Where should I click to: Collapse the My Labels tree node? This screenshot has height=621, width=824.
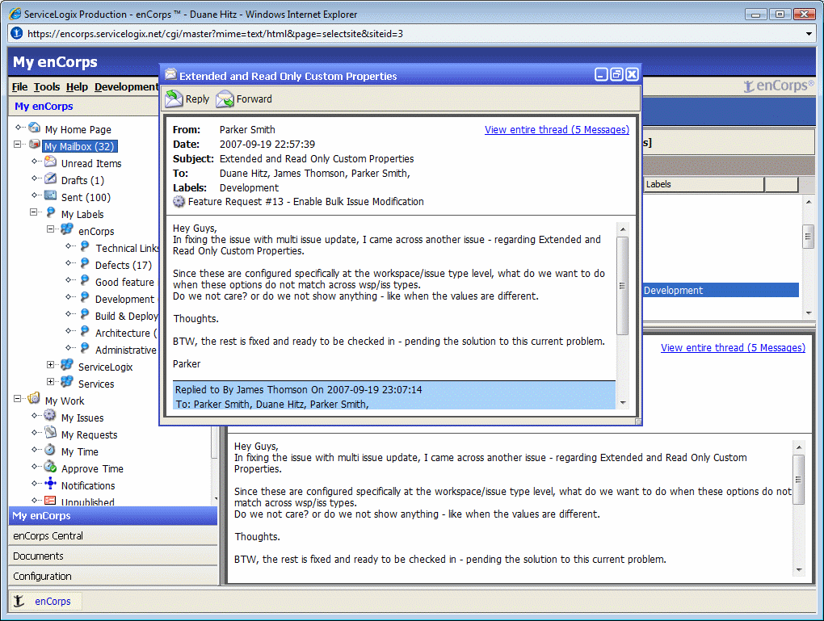tap(34, 212)
